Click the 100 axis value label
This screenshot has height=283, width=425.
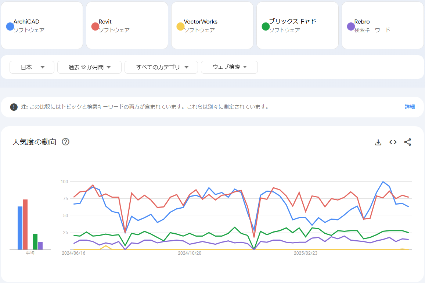click(64, 182)
